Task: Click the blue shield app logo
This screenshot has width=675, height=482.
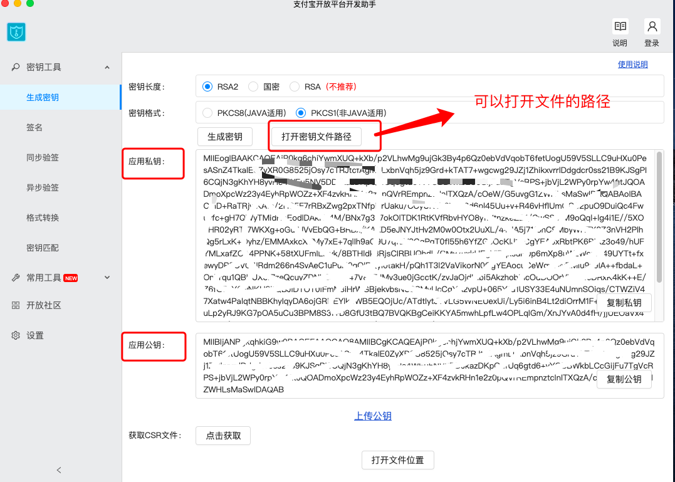Action: 16,32
